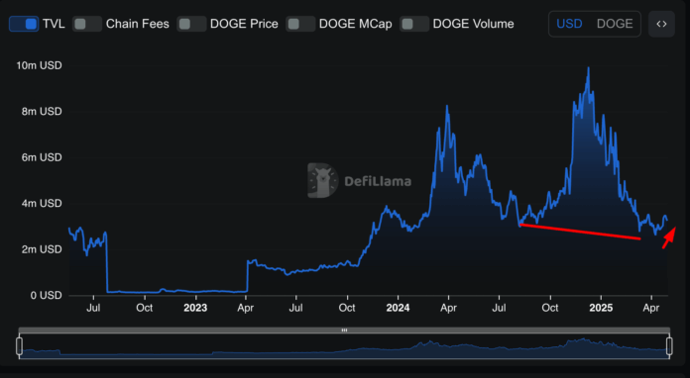This screenshot has height=378, width=690.
Task: Click the red trend line annotation
Action: click(x=580, y=232)
